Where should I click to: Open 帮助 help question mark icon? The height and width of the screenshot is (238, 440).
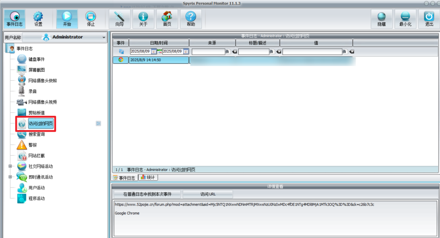pyautogui.click(x=191, y=19)
